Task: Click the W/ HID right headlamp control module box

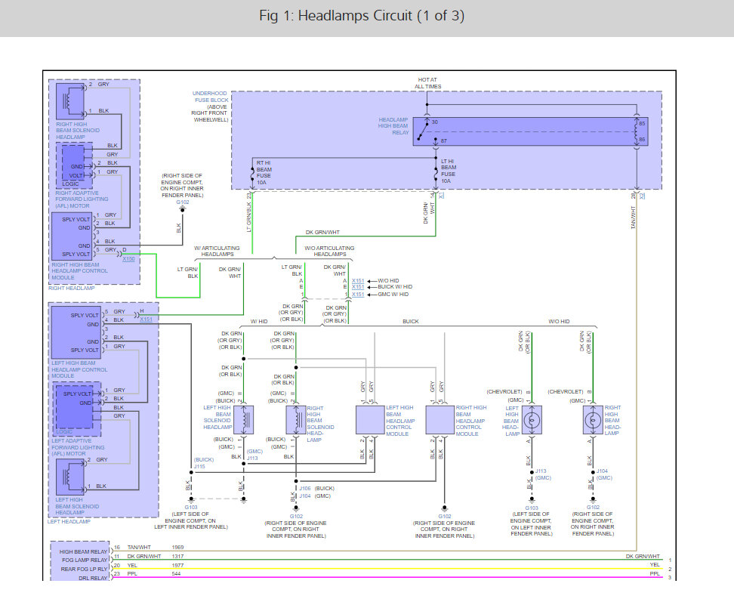Action: (440, 420)
